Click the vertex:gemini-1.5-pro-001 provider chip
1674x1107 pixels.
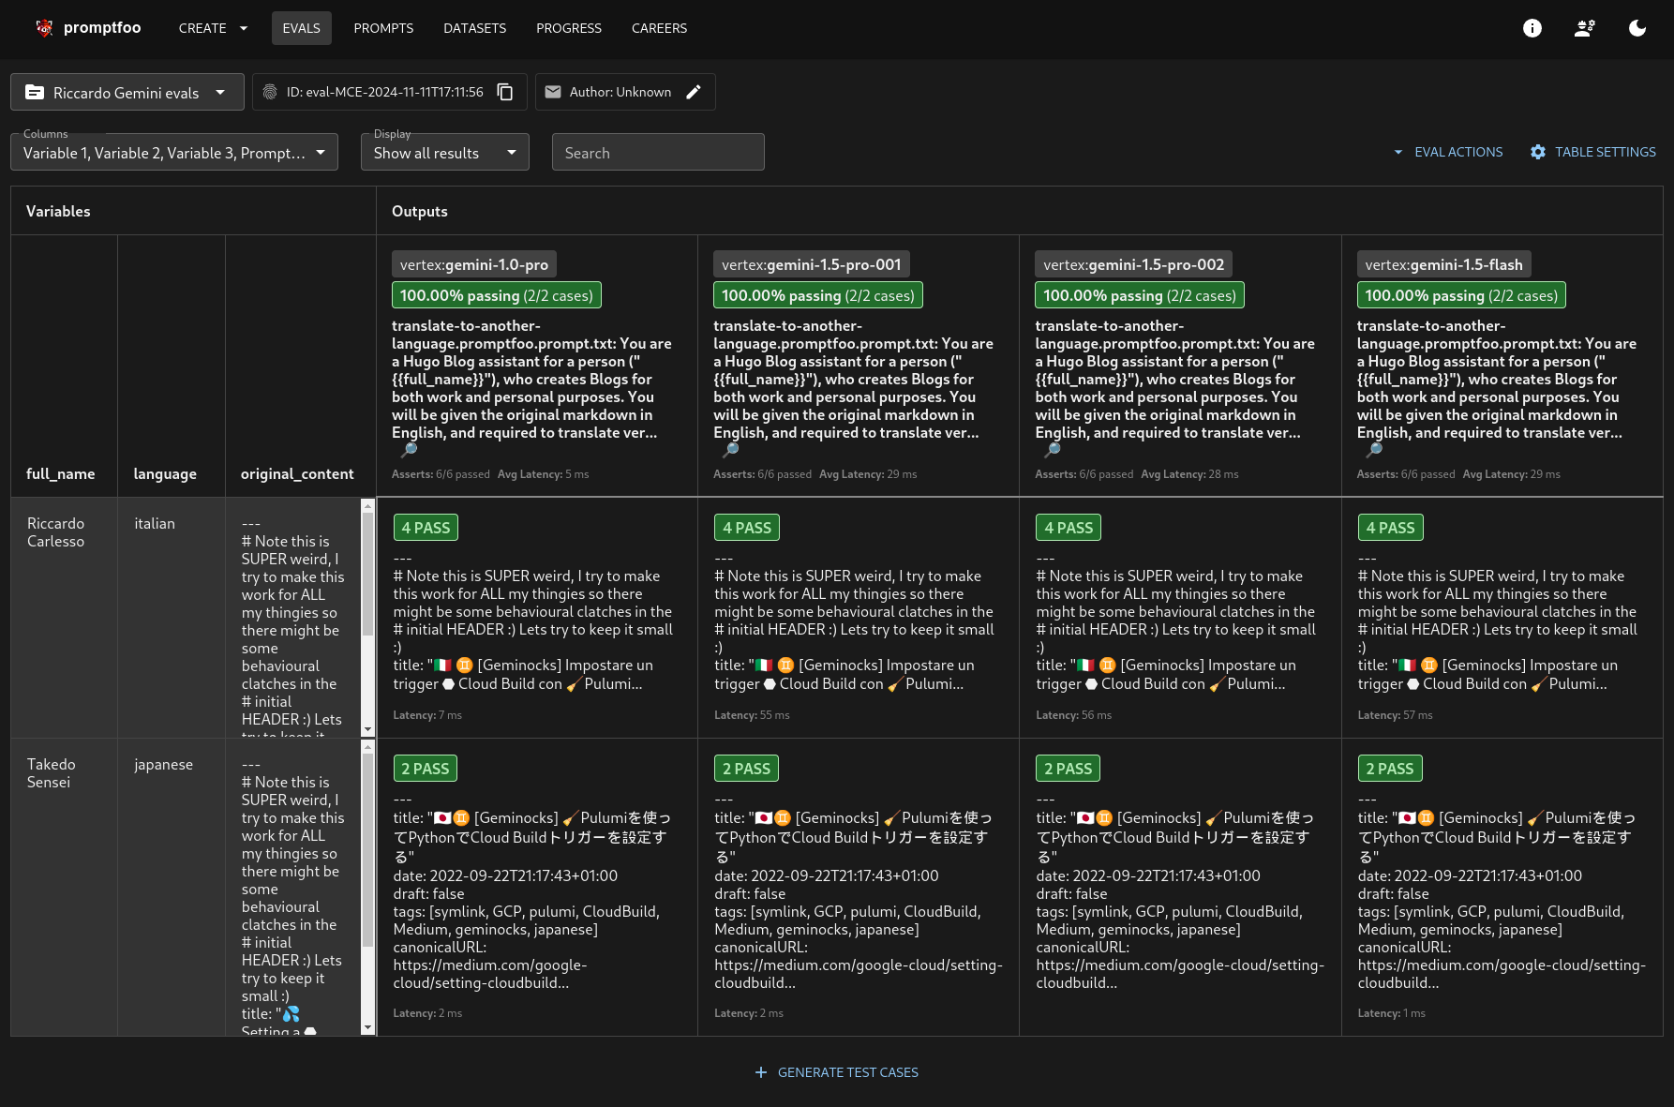pyautogui.click(x=812, y=264)
